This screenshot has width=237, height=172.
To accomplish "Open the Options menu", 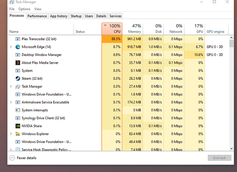I will tap(24, 9).
